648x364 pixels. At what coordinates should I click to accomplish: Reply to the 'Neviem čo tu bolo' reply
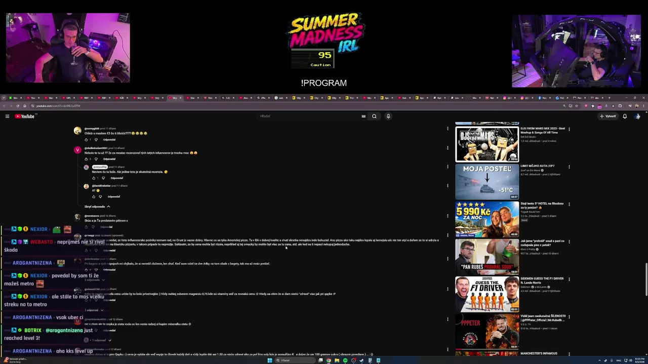pyautogui.click(x=117, y=178)
